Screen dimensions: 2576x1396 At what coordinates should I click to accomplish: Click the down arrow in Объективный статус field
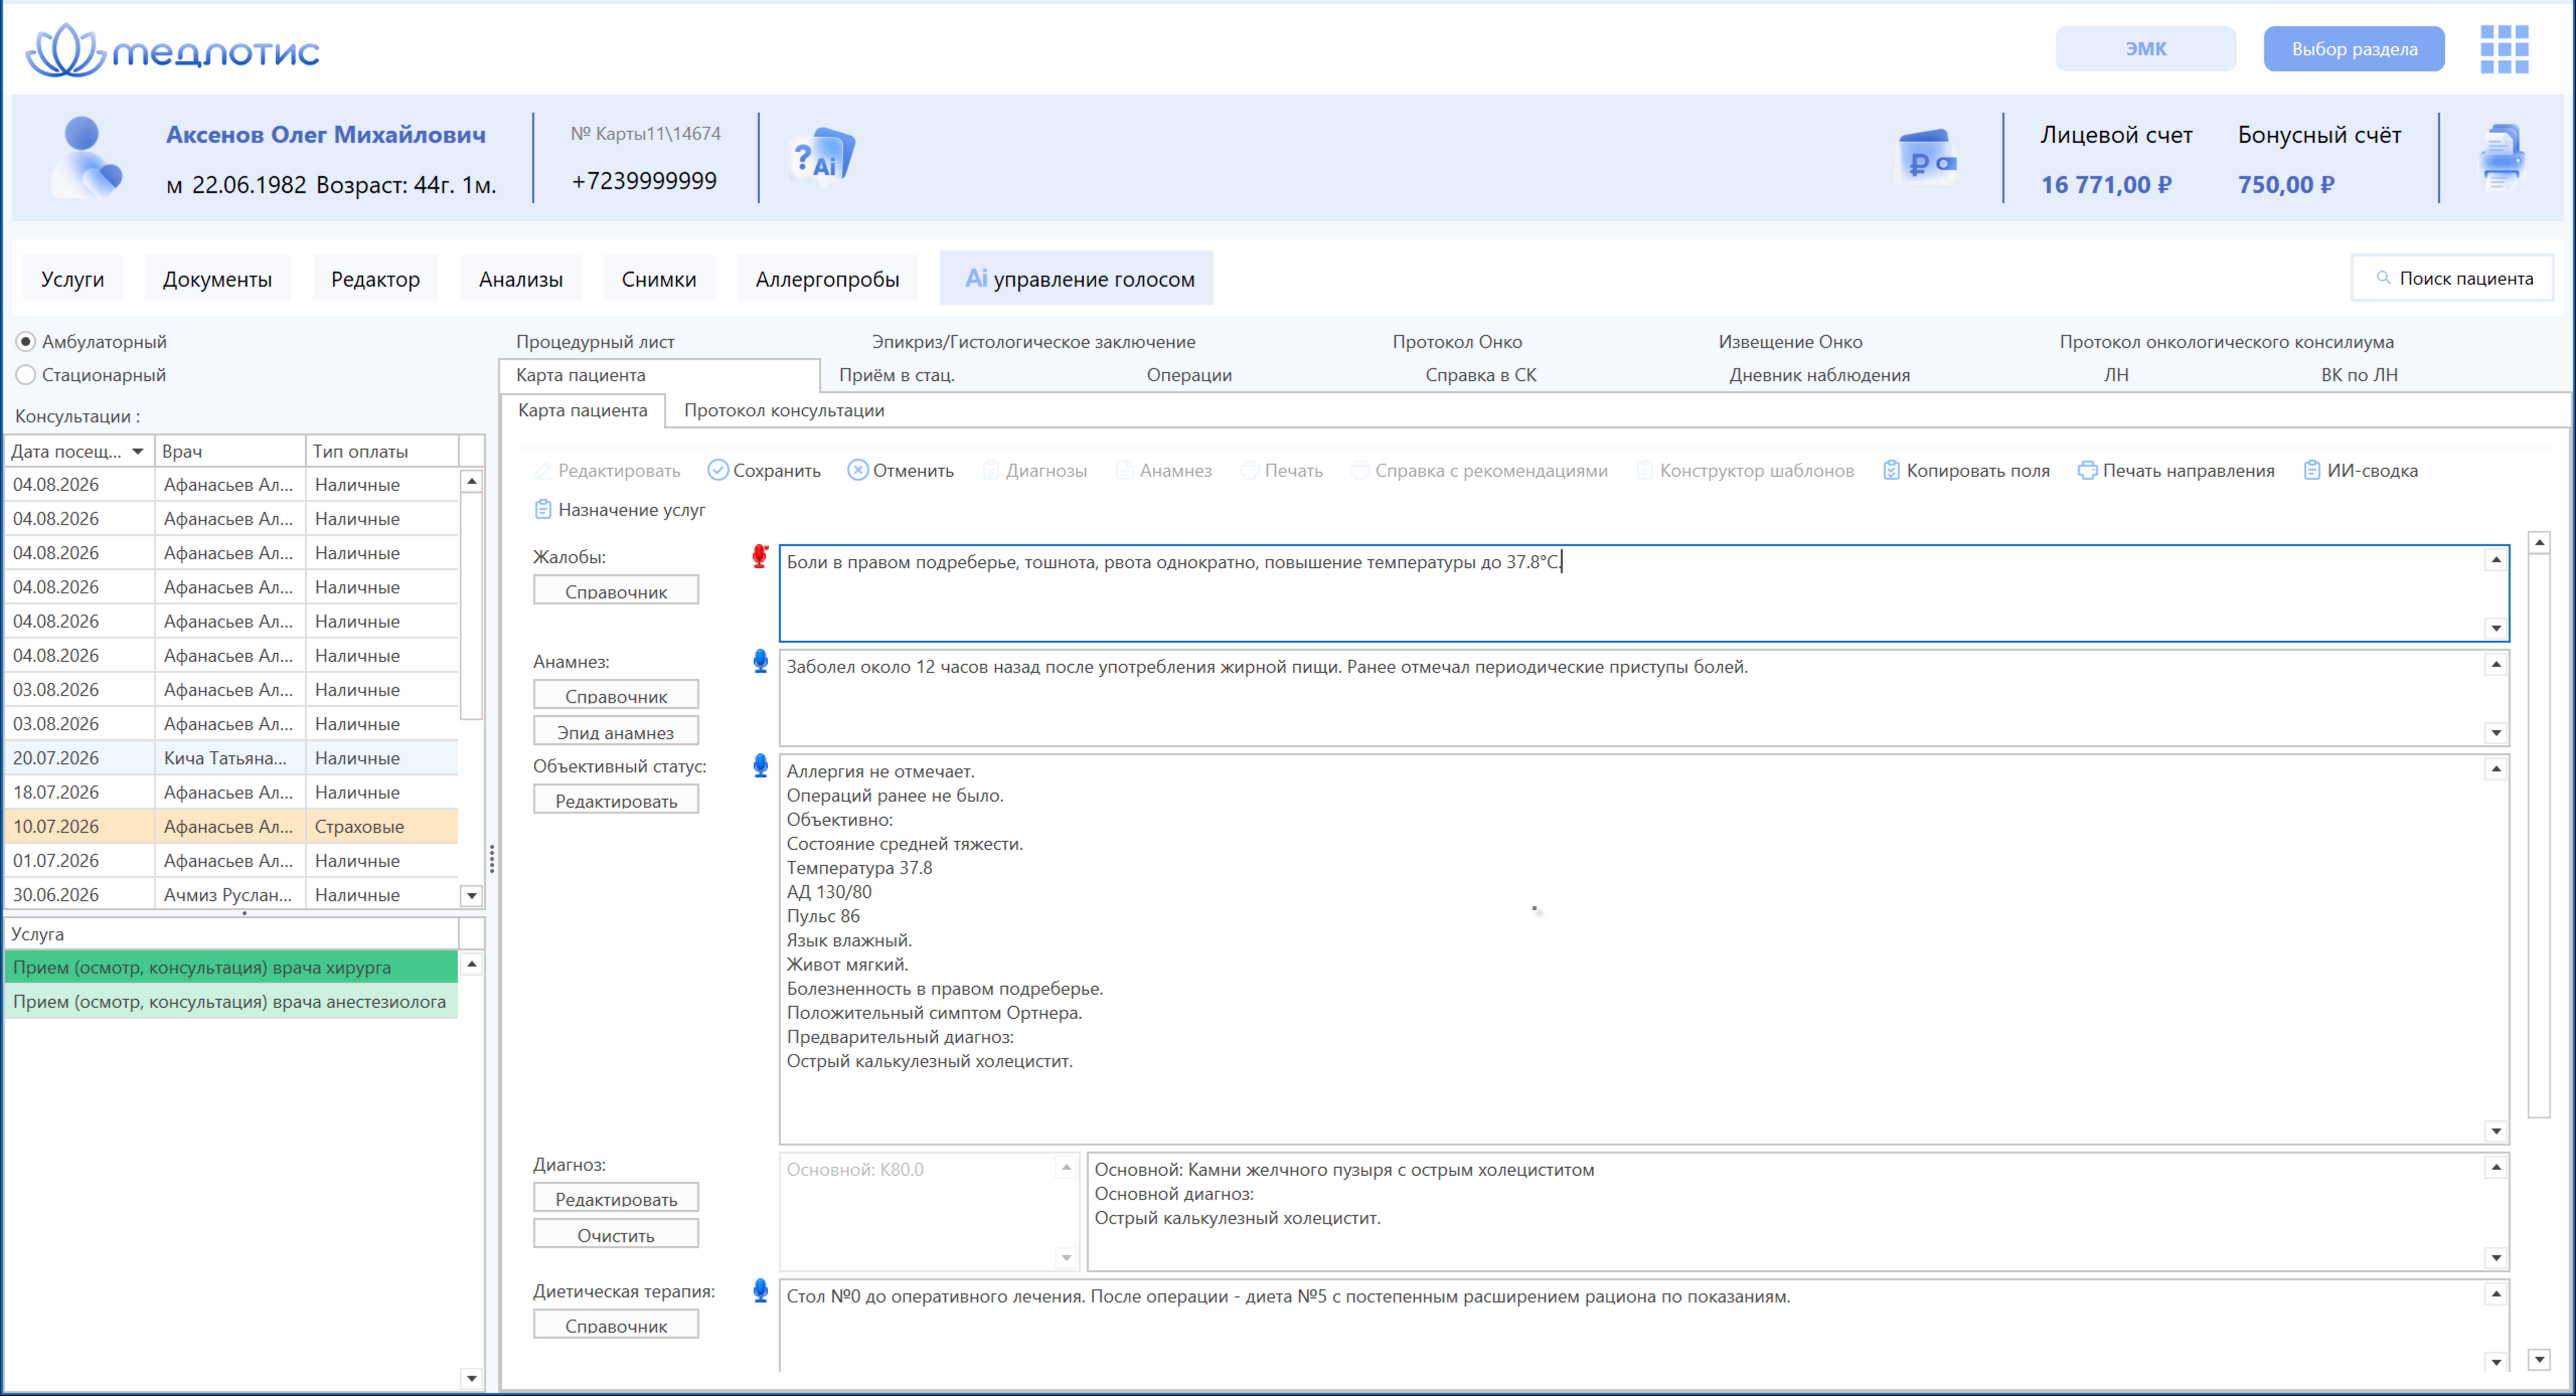(2496, 1131)
